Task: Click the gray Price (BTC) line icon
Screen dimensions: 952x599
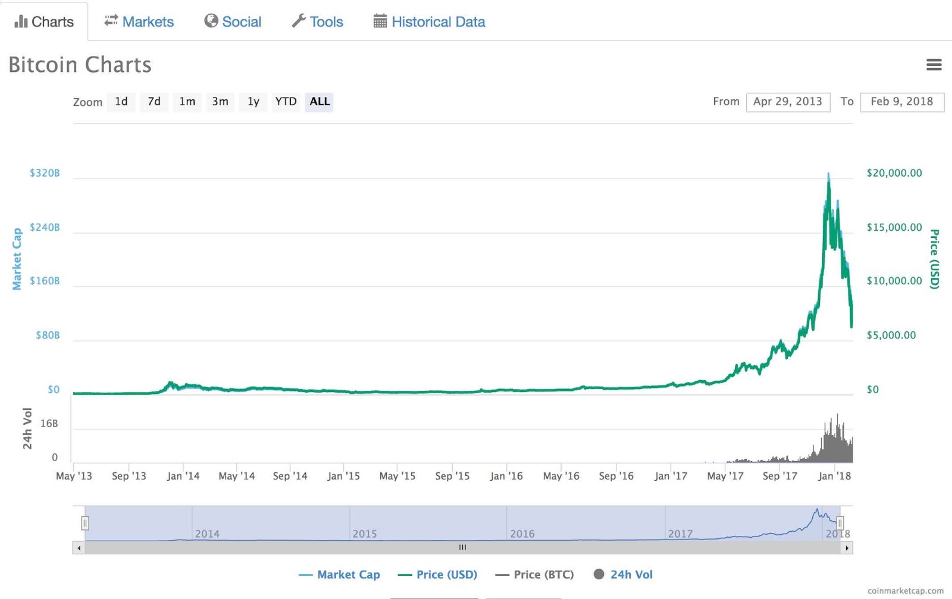Action: [502, 575]
